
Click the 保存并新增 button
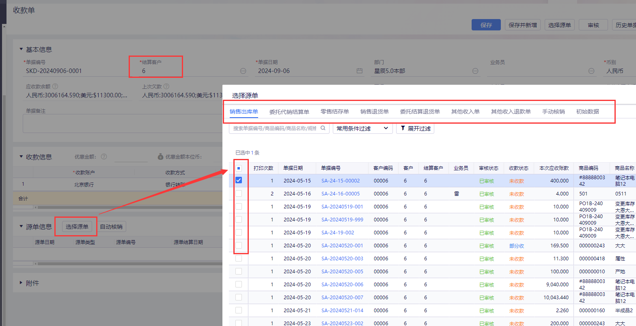point(523,25)
